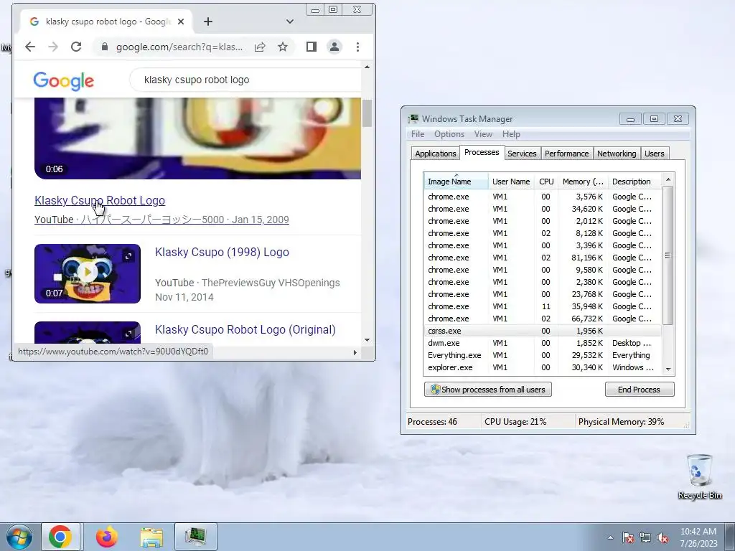Open Chrome profile avatar menu

tap(334, 47)
